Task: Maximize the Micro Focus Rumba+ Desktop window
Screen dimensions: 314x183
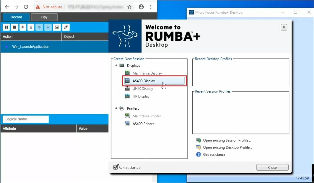Action: (x=295, y=12)
